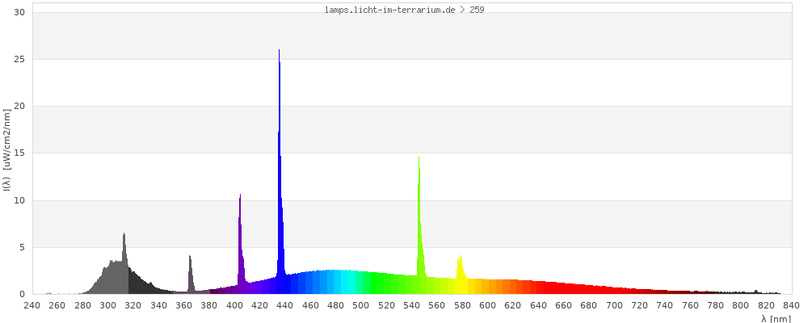This screenshot has height=323, width=808.
Task: Select the 500 x-axis tick label
Action: click(x=360, y=305)
